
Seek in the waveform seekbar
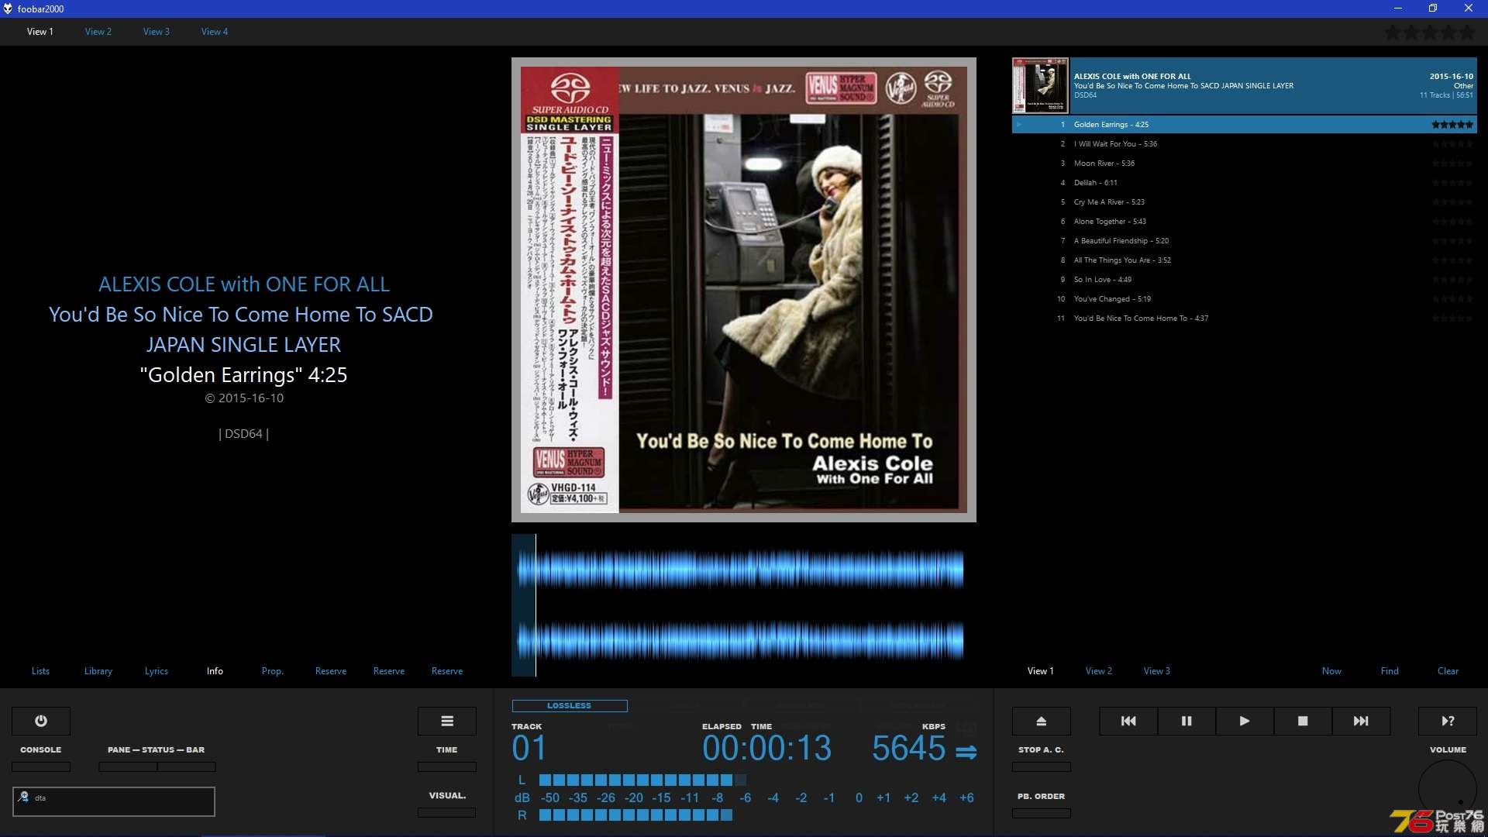[x=744, y=605]
